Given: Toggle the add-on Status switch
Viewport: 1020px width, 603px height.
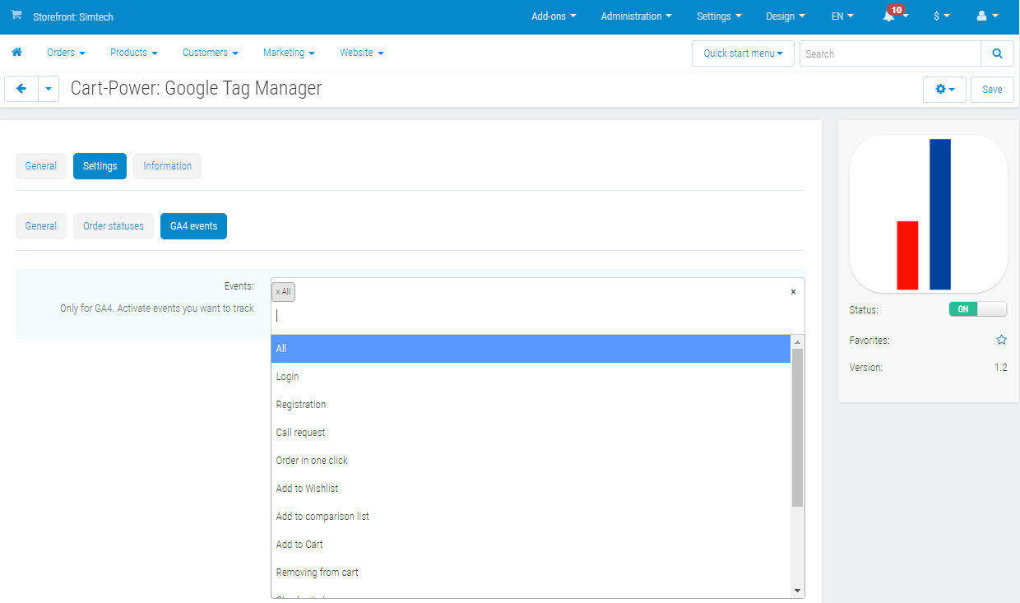Looking at the screenshot, I should (977, 309).
